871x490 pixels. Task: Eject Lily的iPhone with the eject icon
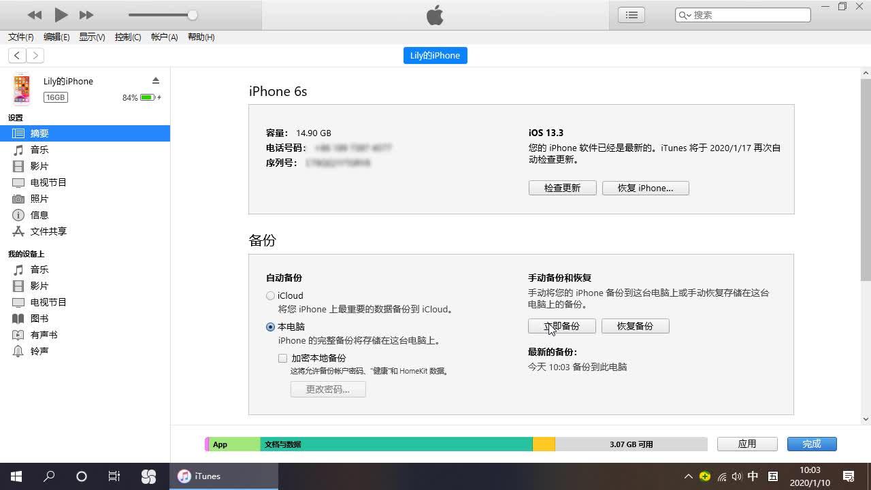(x=156, y=81)
